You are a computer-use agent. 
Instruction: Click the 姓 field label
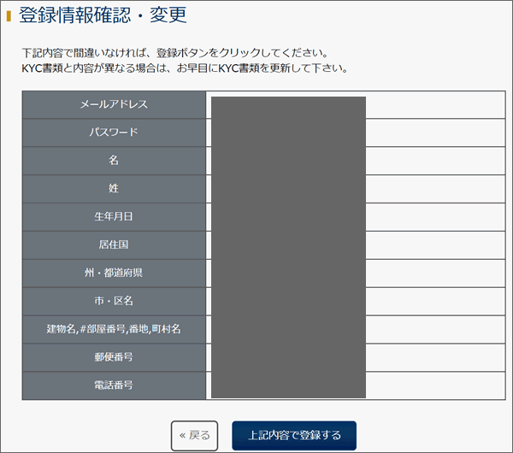[114, 189]
